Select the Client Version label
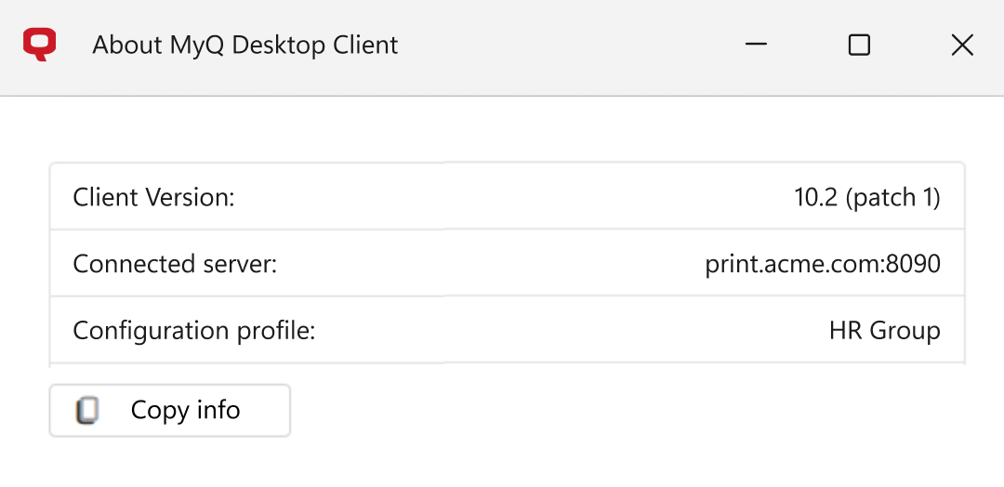This screenshot has width=1004, height=487. (153, 197)
